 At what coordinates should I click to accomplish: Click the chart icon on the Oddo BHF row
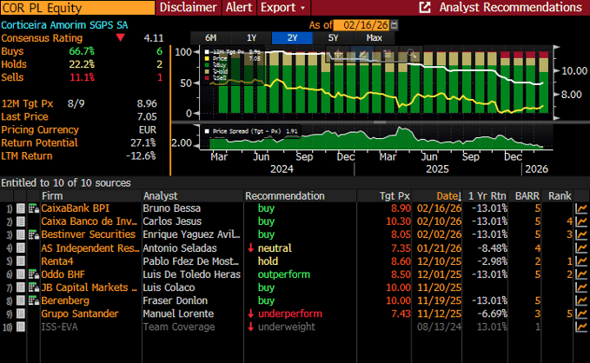coord(580,274)
